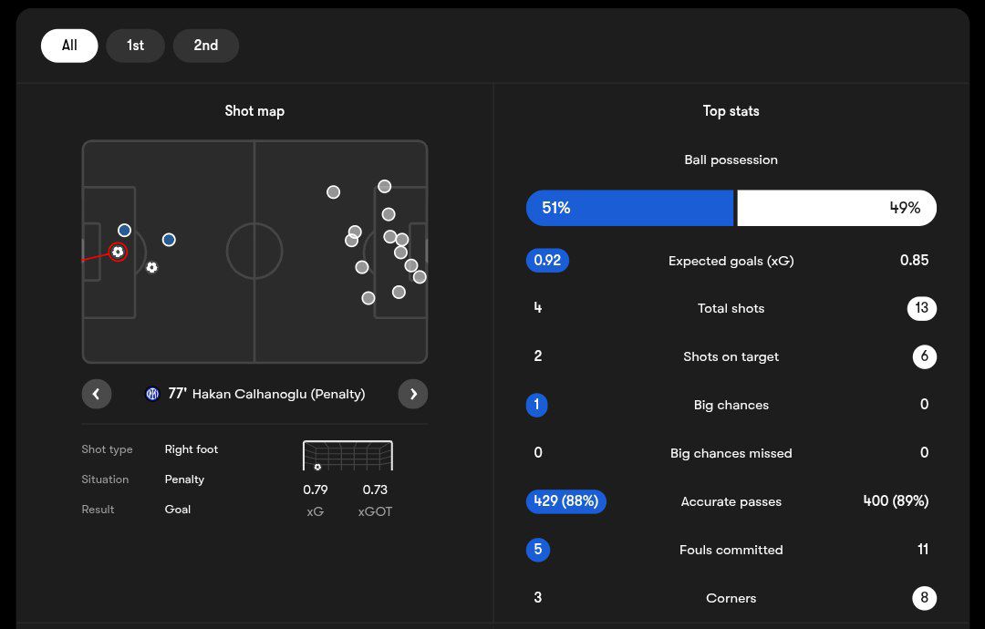
Task: Select the red-circled penalty goal marker
Action: 118,252
